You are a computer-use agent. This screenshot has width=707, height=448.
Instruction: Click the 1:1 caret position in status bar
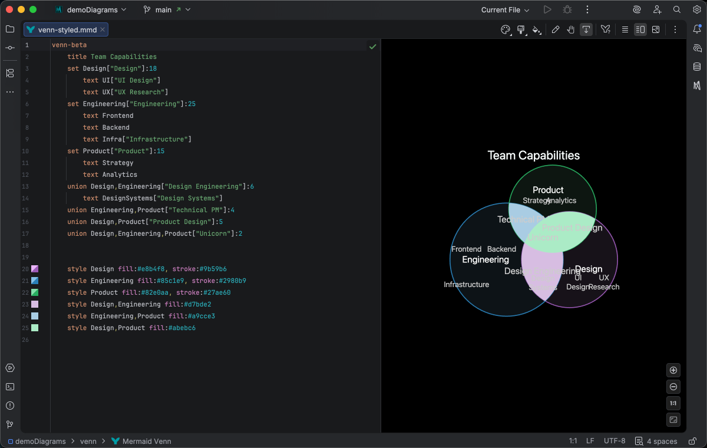pos(573,441)
